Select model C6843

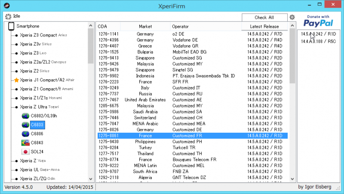[x=37, y=143]
